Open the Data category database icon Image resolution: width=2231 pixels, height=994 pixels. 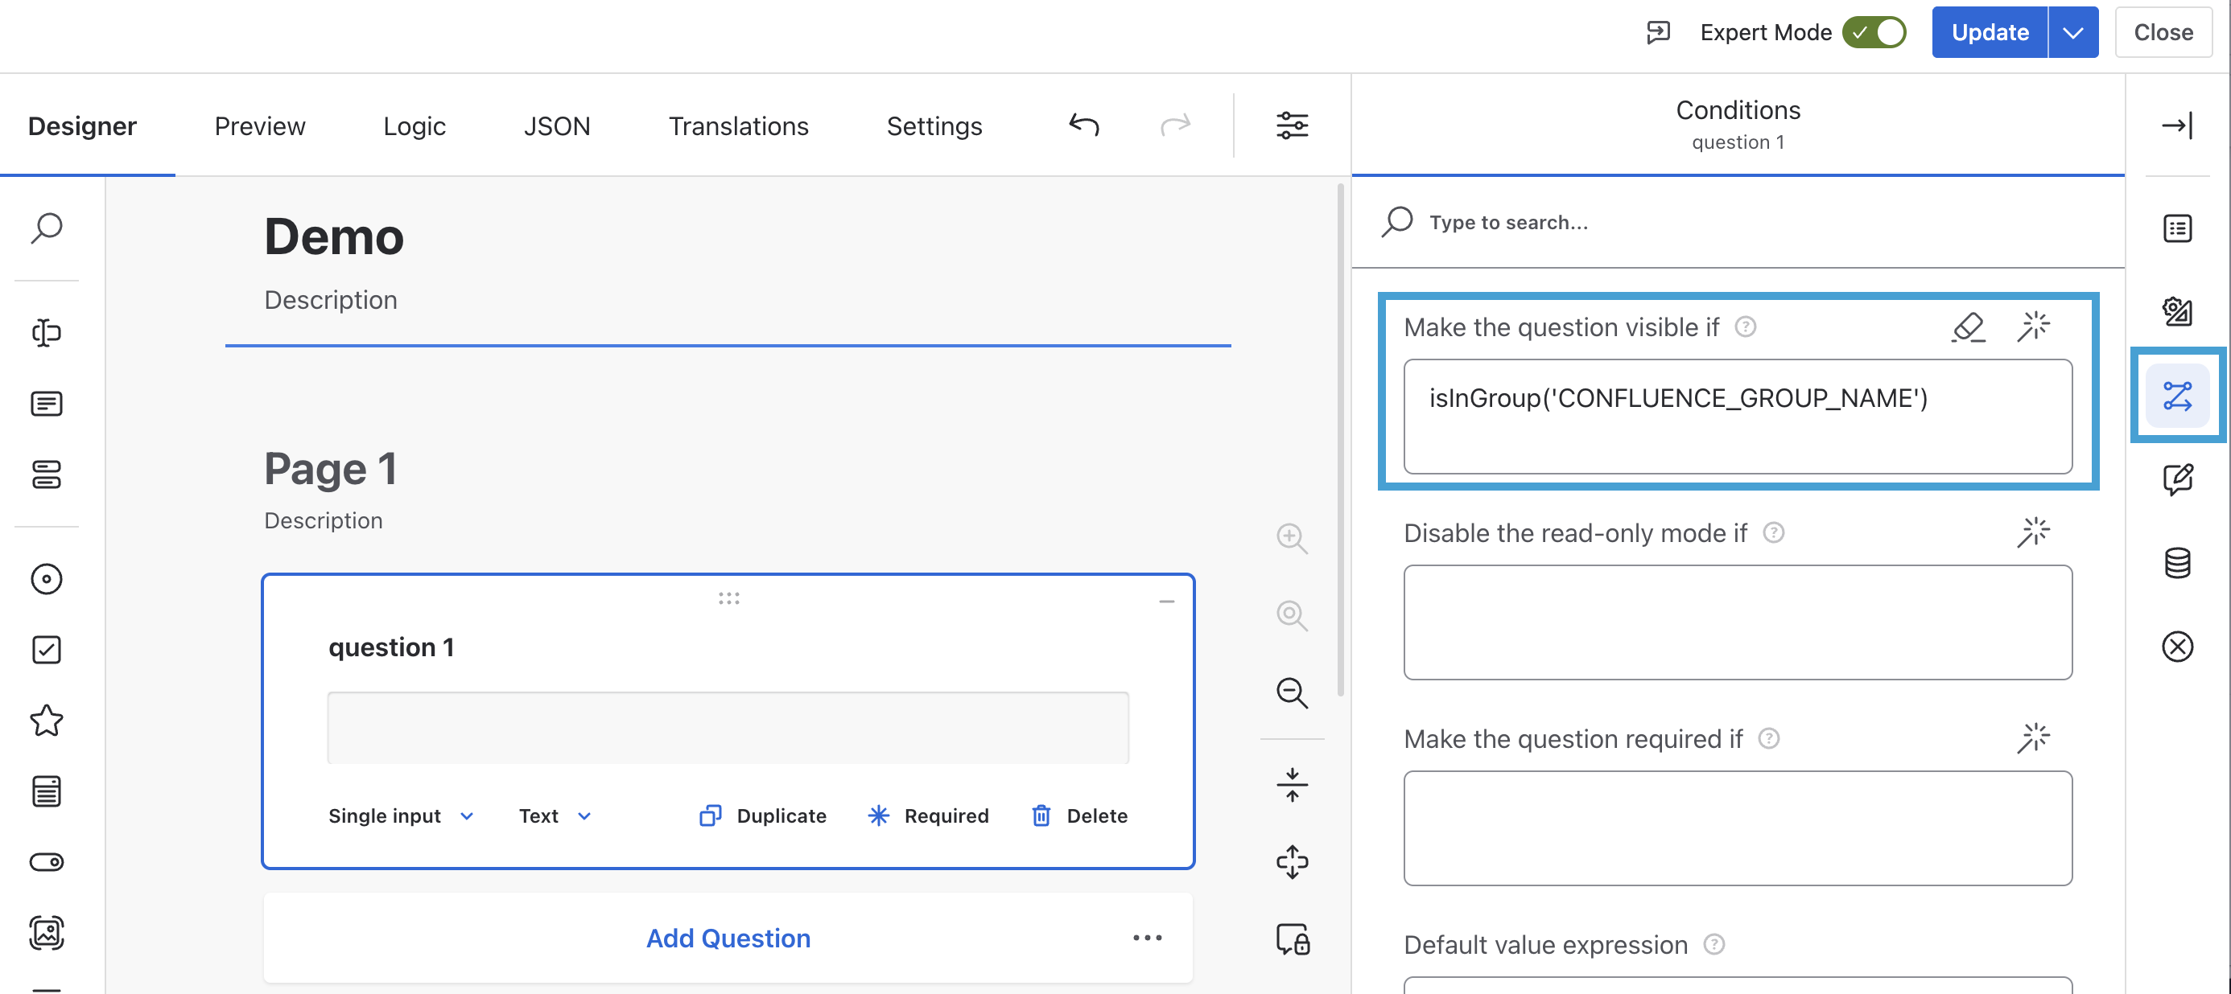[x=2176, y=562]
